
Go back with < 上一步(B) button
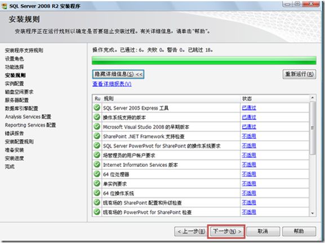click(x=192, y=231)
